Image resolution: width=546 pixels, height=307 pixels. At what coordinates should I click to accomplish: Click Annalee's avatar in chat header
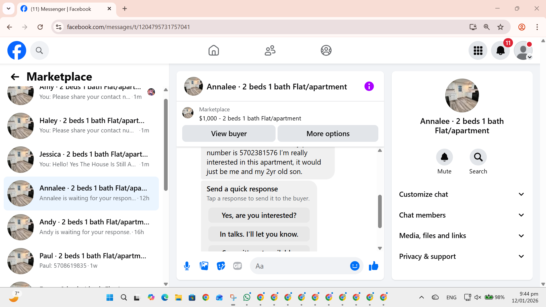(x=193, y=86)
